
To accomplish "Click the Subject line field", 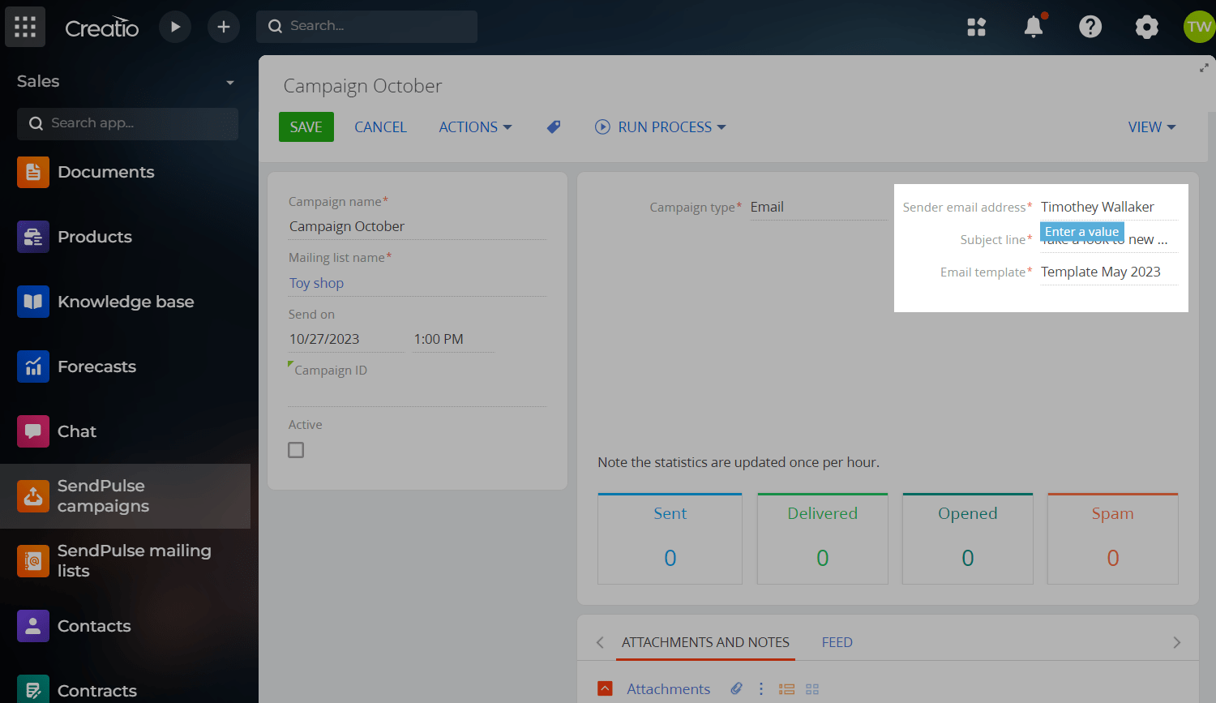I will click(1109, 240).
